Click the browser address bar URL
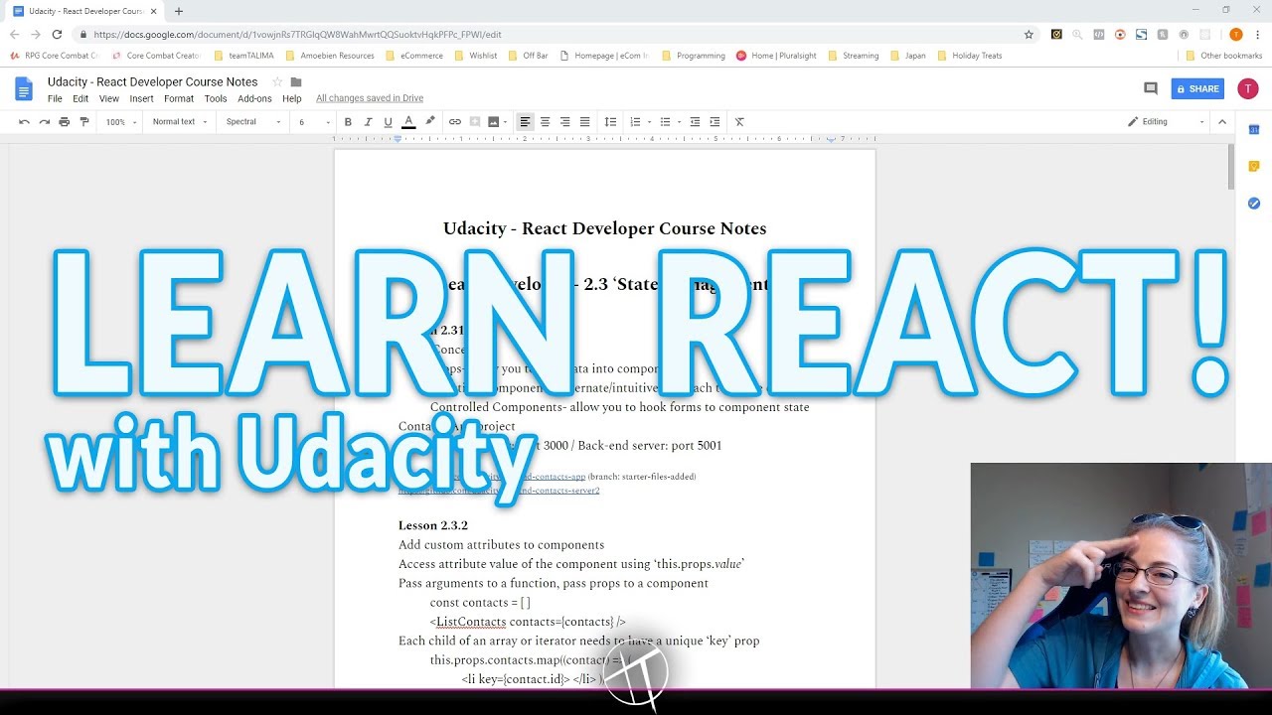This screenshot has width=1272, height=715. tap(297, 34)
